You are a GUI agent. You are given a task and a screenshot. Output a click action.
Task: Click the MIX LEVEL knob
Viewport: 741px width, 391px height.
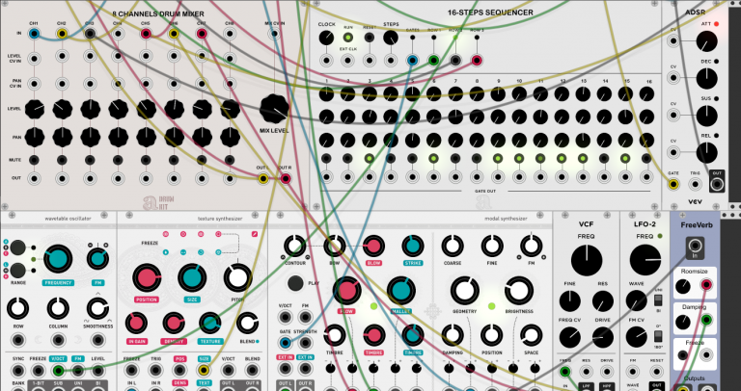(x=274, y=109)
